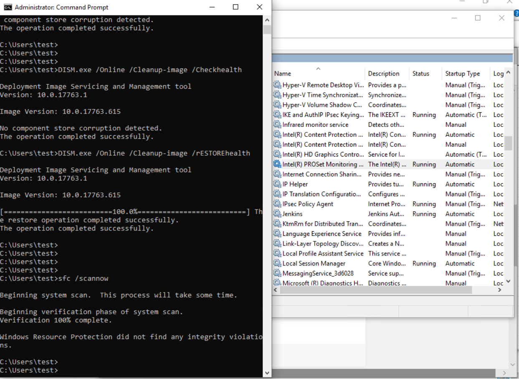Click Manual startup type of Infrared monitor service
This screenshot has height=379, width=519.
click(456, 124)
